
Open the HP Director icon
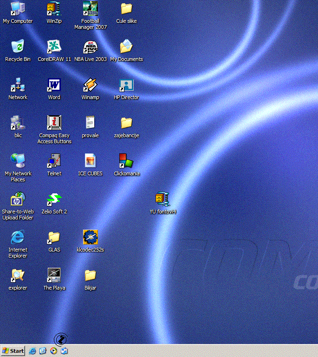126,85
